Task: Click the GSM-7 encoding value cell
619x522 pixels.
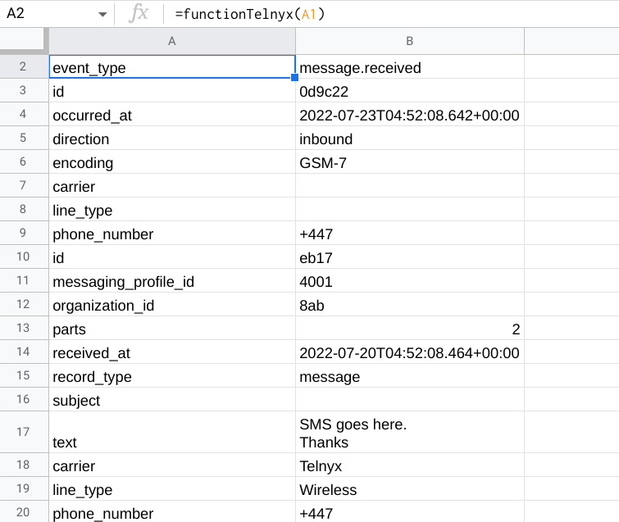Action: [x=409, y=162]
